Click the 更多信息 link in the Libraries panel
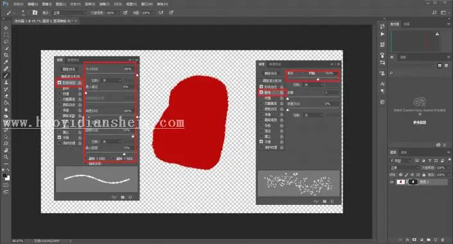This screenshot has height=244, width=453. (x=420, y=122)
